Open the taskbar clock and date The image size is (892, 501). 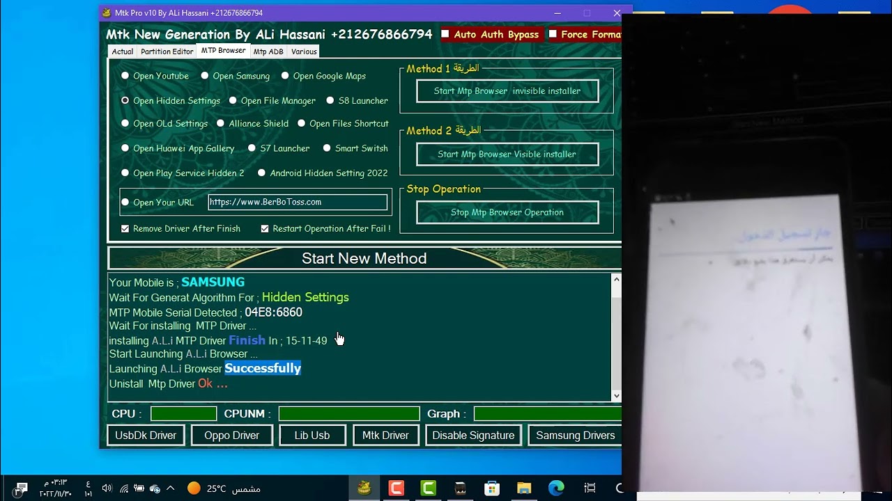tap(55, 488)
